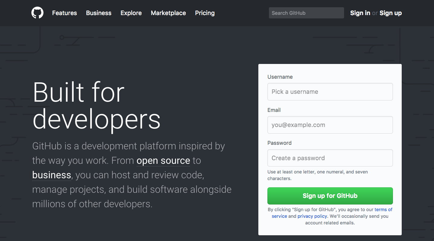Image resolution: width=434 pixels, height=241 pixels.
Task: Click the Username label
Action: [x=280, y=77]
